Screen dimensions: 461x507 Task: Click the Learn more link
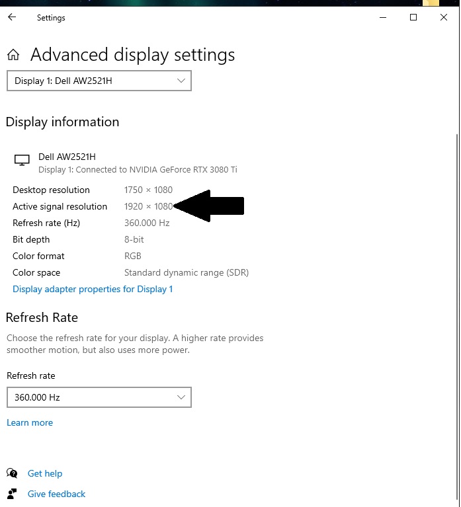[30, 422]
